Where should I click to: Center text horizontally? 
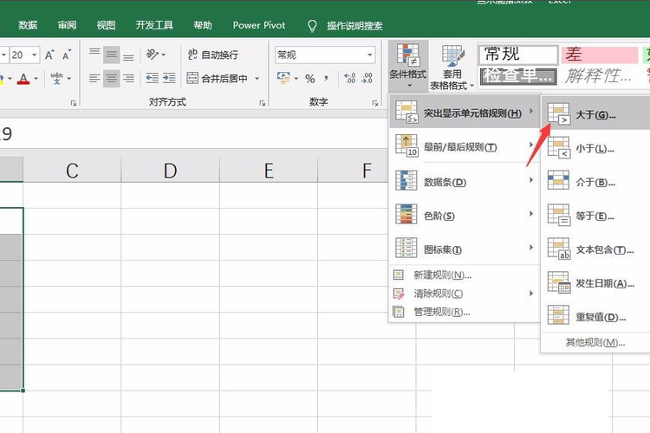tap(111, 78)
